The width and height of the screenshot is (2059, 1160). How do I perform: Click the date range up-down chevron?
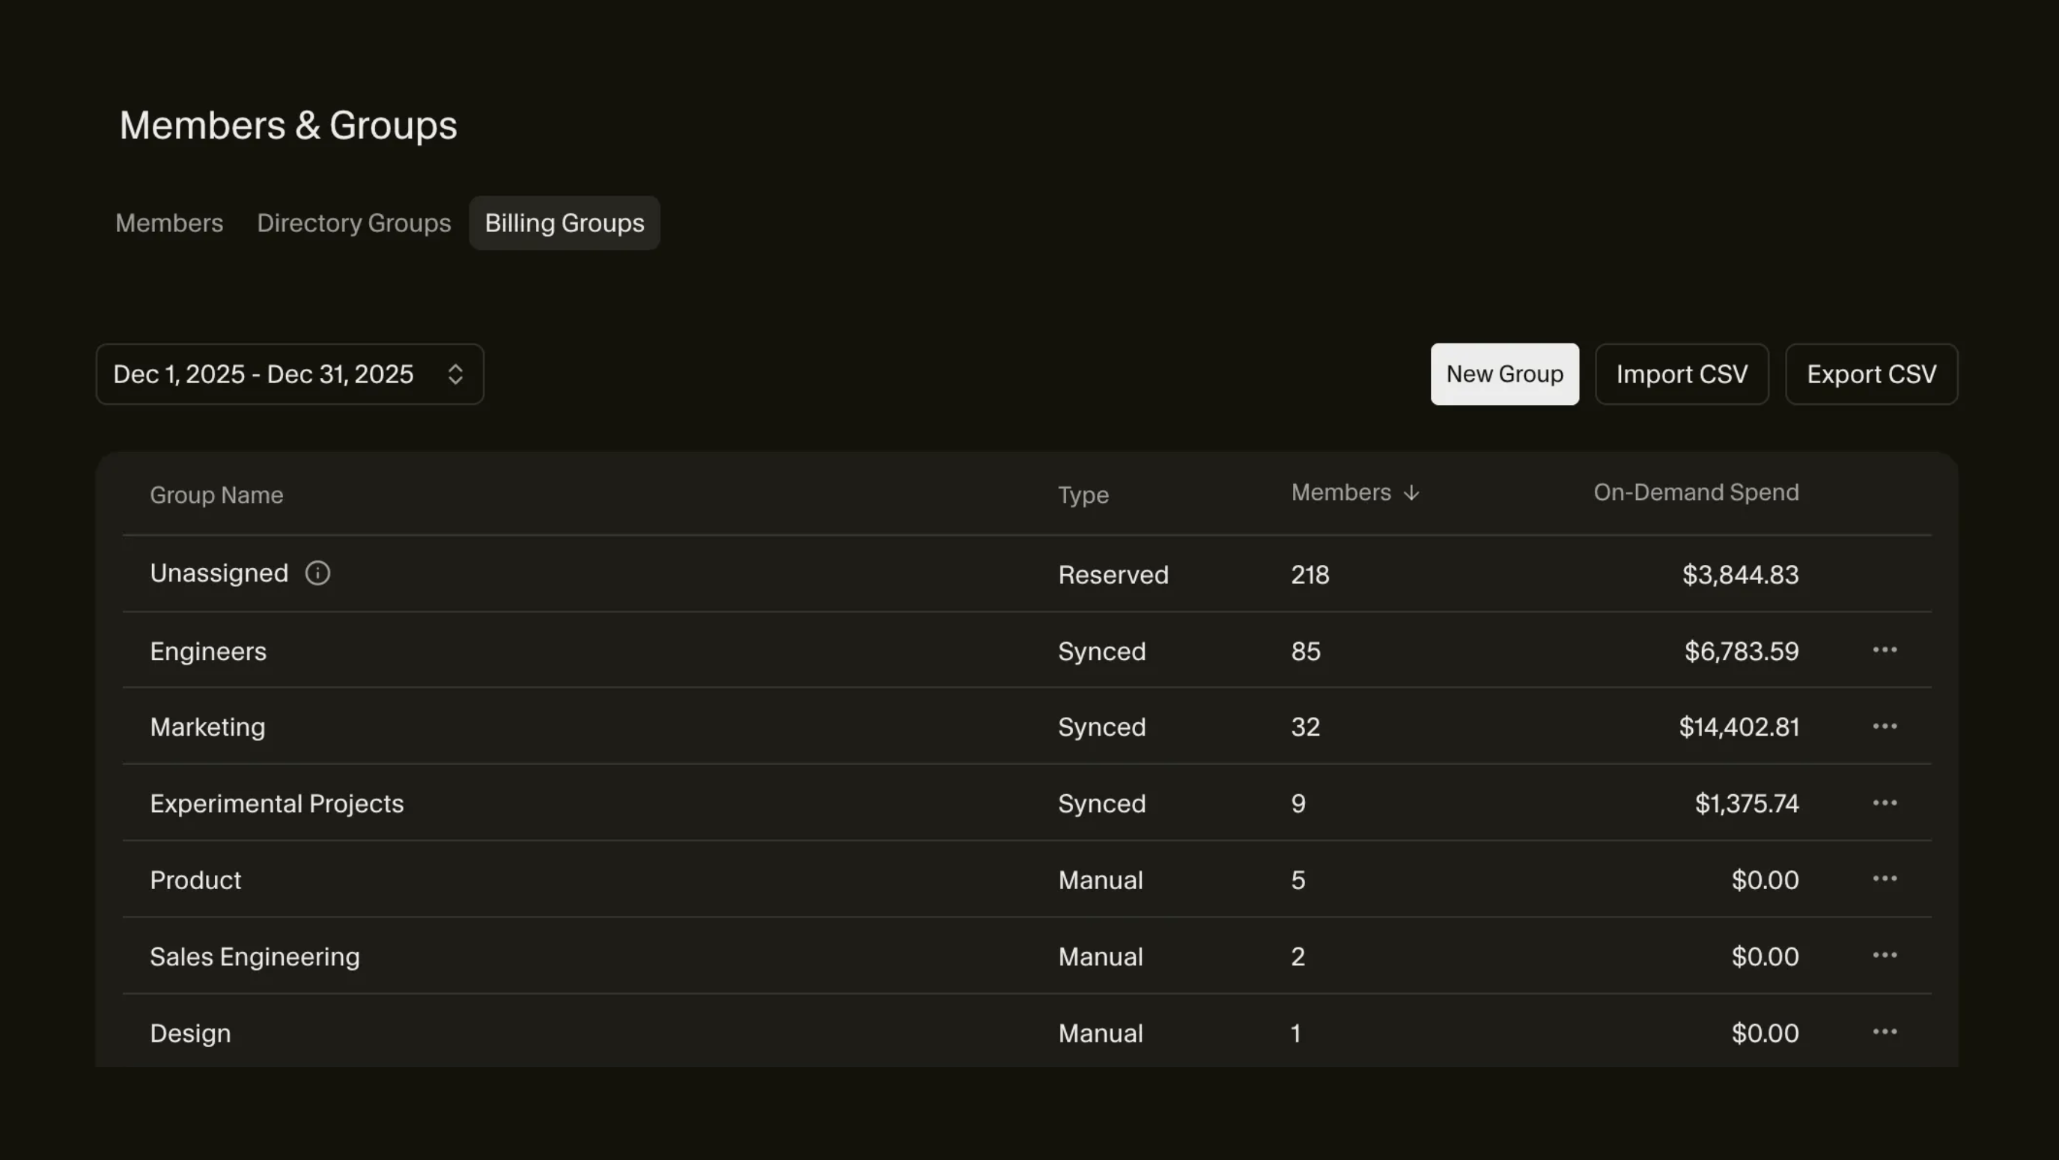[x=456, y=374]
